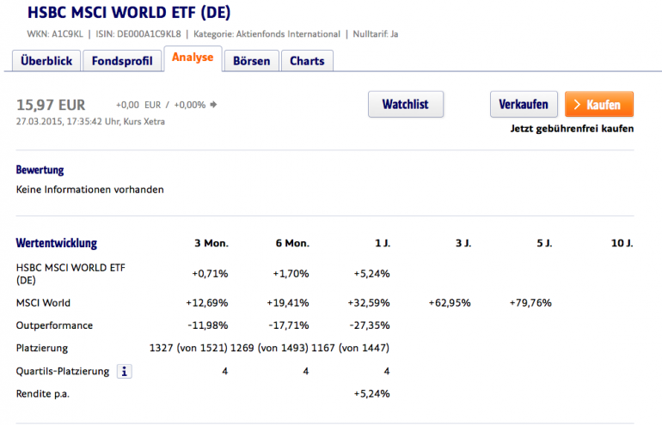Click the '3 J.' column header
Viewport: 662px width, 425px height.
[x=463, y=243]
